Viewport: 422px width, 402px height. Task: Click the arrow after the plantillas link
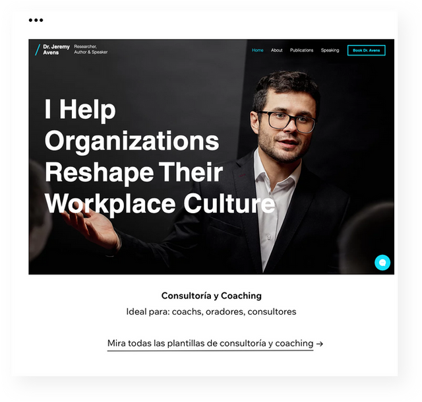click(x=319, y=344)
